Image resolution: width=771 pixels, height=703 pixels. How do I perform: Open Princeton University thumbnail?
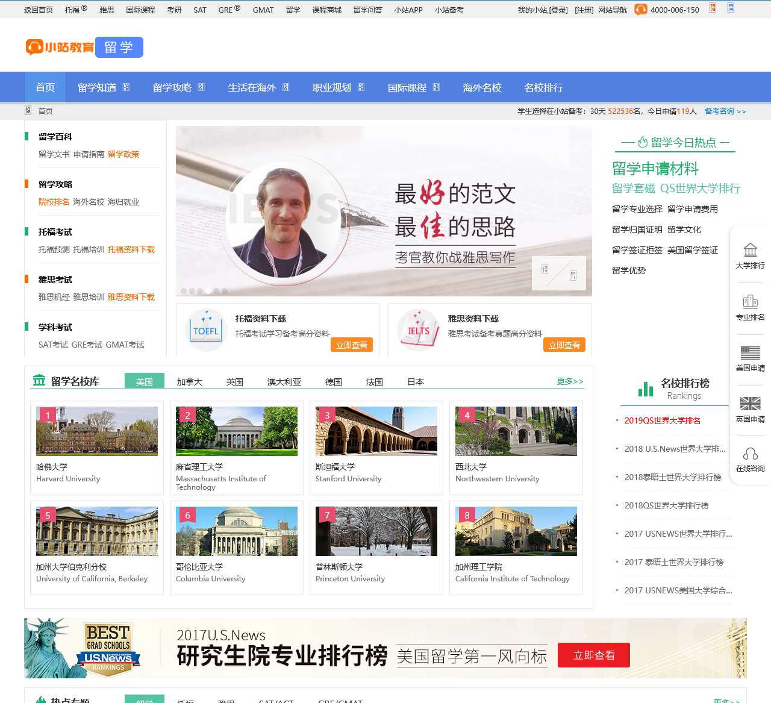376,531
